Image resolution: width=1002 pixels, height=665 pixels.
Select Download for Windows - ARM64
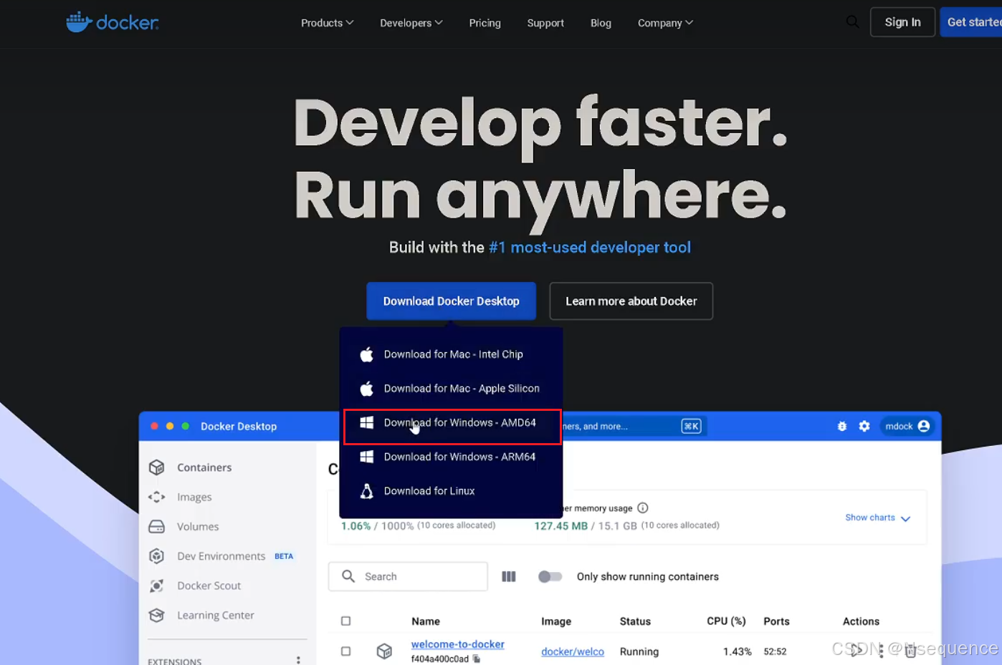[x=452, y=457]
